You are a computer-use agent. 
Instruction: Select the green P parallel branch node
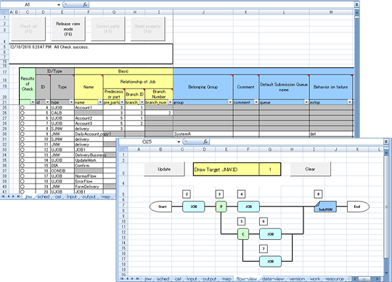click(221, 207)
